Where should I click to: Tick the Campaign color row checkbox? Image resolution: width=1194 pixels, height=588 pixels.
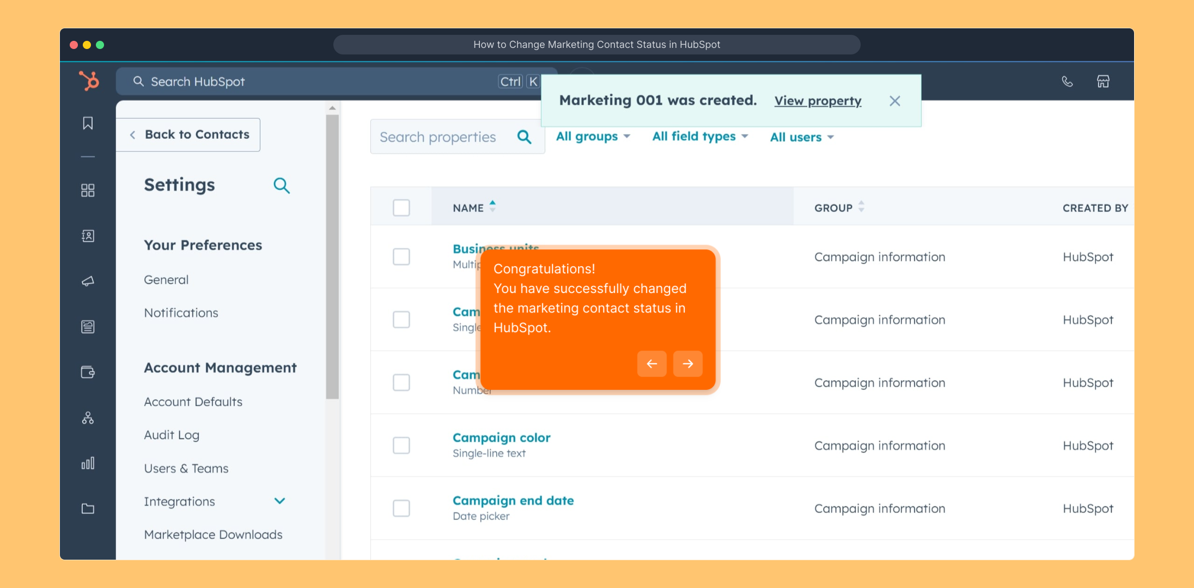tap(401, 445)
